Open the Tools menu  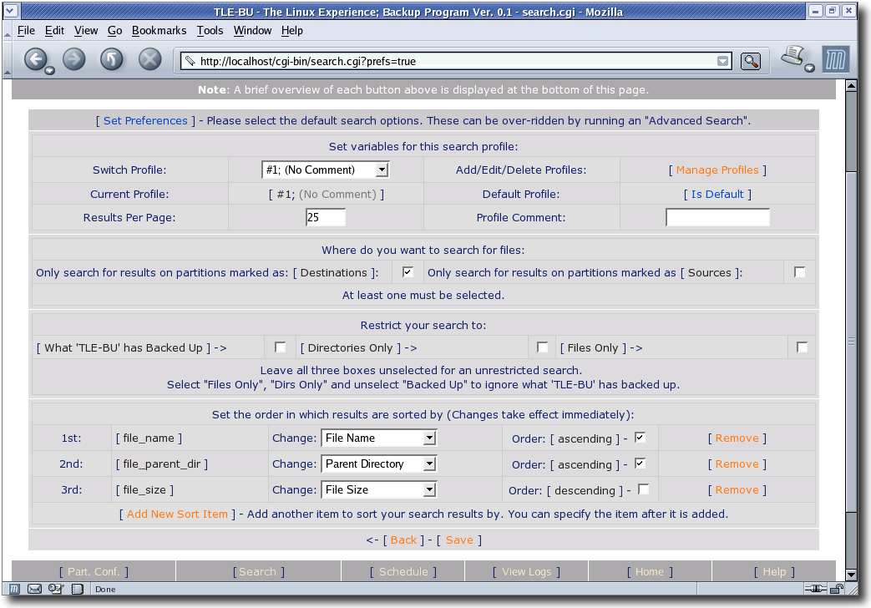(210, 31)
